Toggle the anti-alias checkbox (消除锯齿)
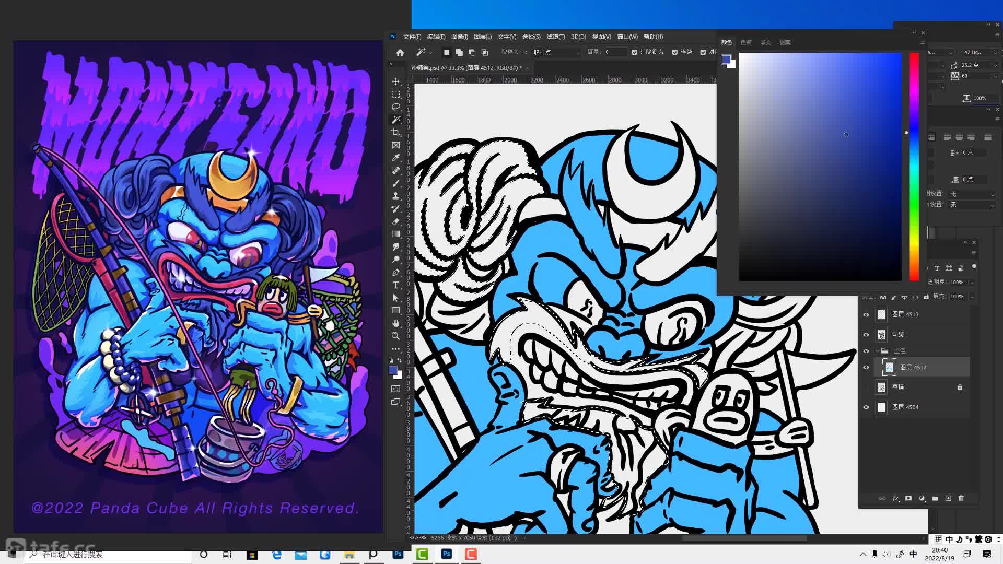Screen dimensions: 1003x564 coord(635,52)
